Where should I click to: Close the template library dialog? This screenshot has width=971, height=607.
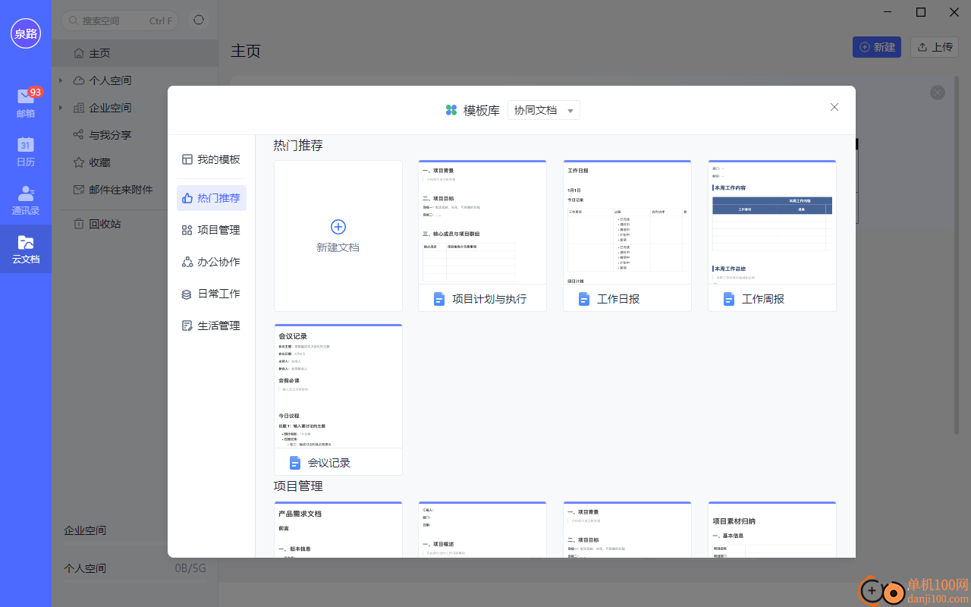pyautogui.click(x=834, y=107)
